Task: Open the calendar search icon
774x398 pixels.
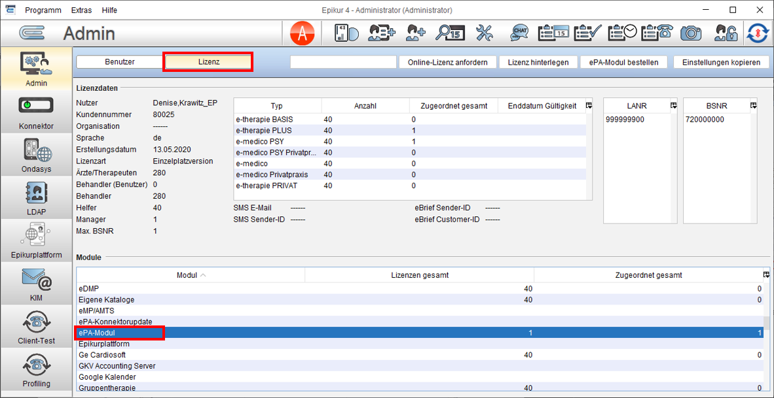Action: point(449,33)
